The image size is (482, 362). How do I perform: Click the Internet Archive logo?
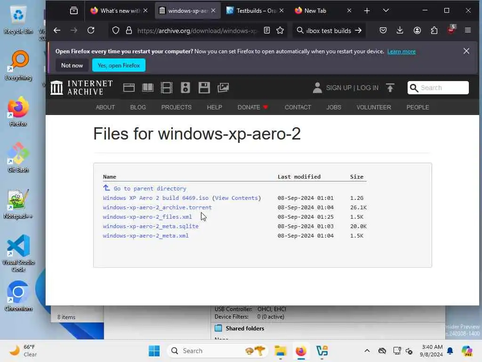[x=82, y=88]
